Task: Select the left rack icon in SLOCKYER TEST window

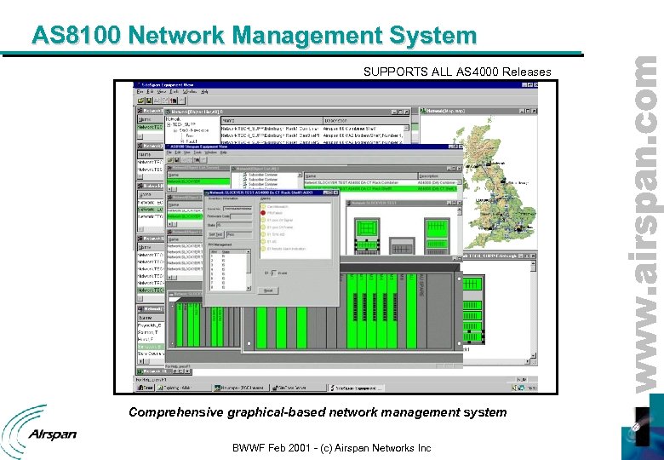Action: (x=367, y=235)
